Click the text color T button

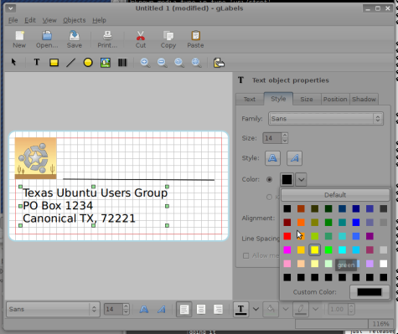240,309
